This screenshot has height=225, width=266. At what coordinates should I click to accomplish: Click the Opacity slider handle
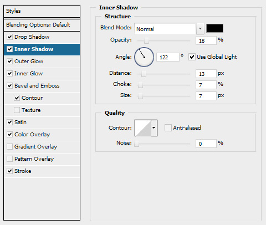(x=146, y=40)
